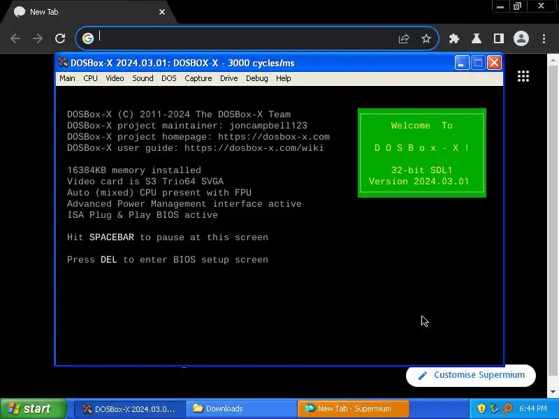Viewport: 559px width, 419px height.
Task: Click the Customise Supermium button
Action: click(471, 375)
